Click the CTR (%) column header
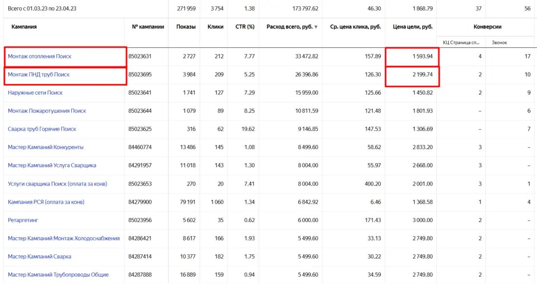The image size is (537, 284). pyautogui.click(x=245, y=27)
